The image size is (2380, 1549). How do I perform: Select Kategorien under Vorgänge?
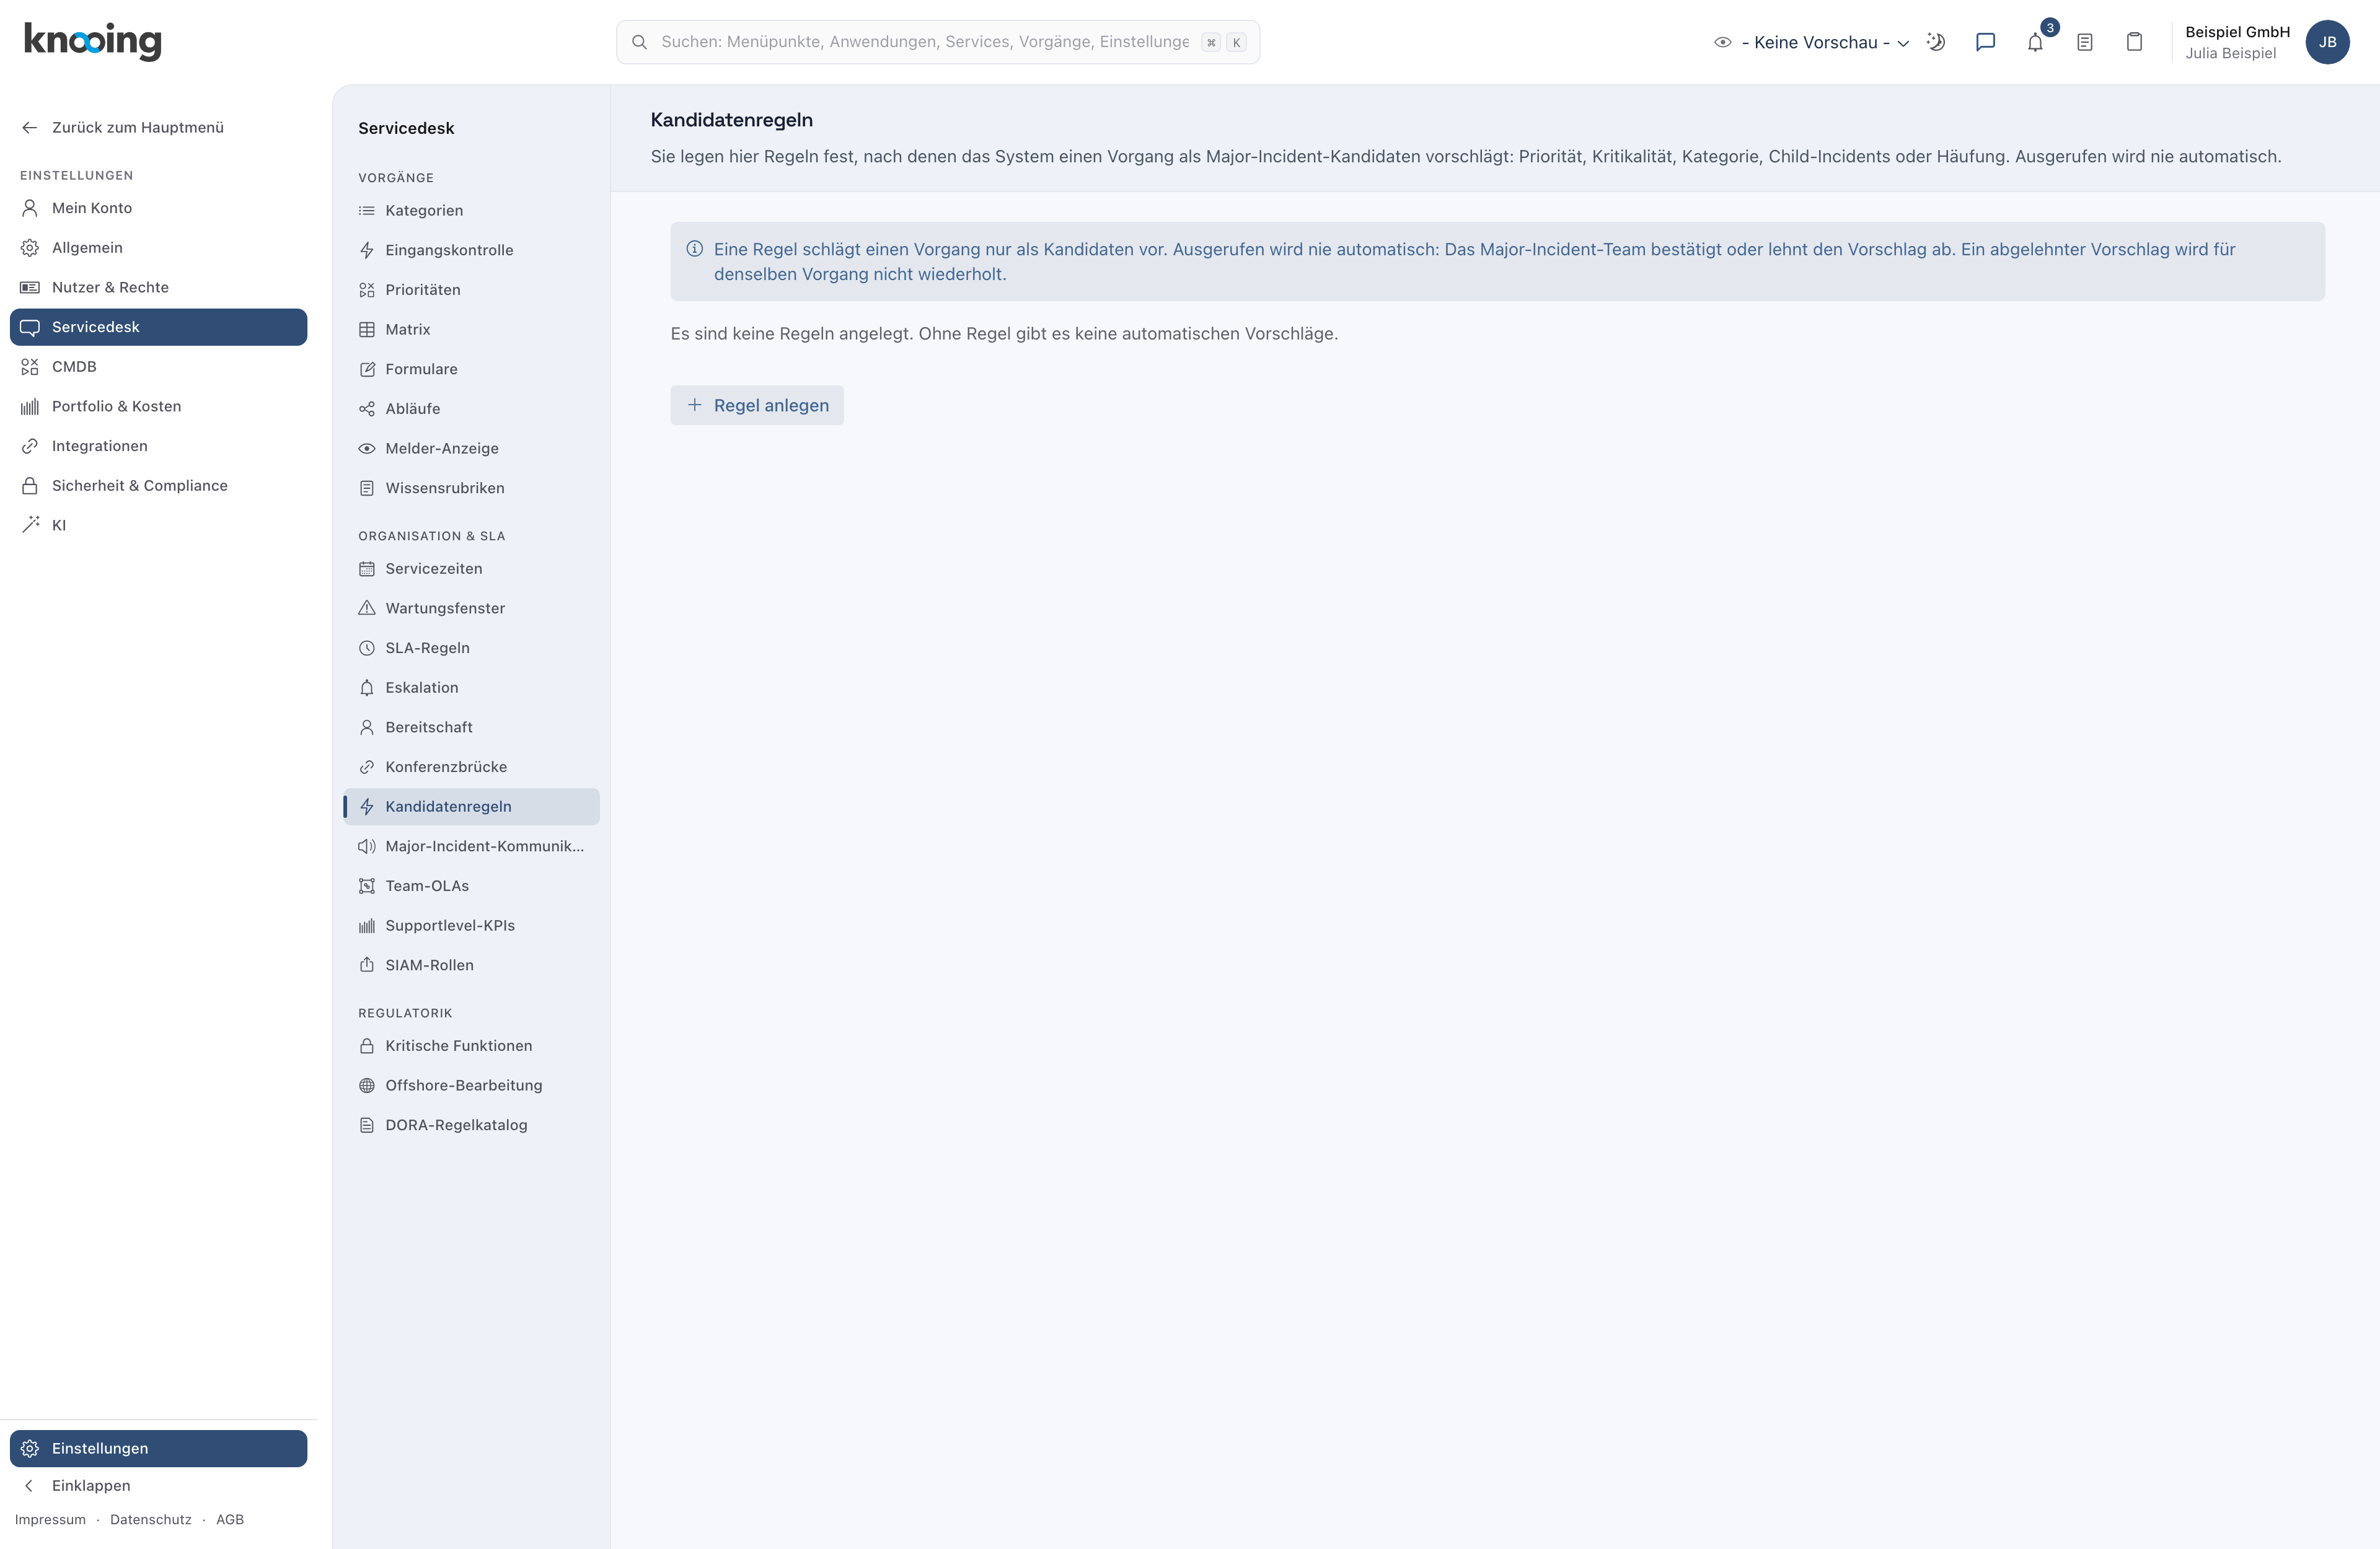pos(471,210)
